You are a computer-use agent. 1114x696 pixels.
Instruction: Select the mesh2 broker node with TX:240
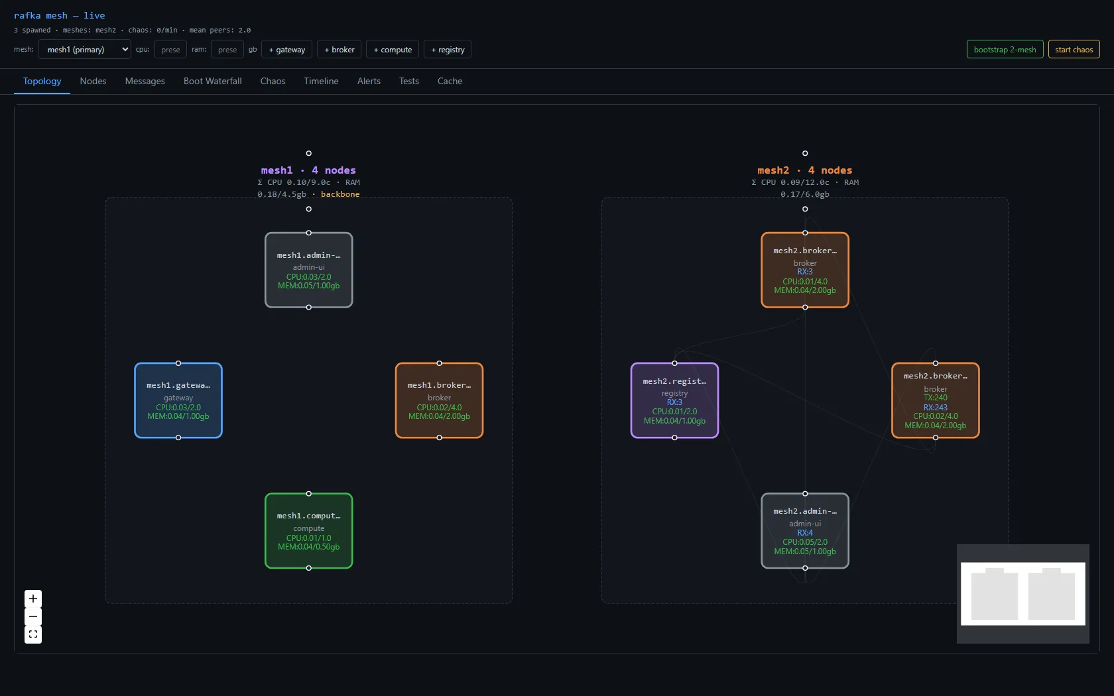(935, 400)
